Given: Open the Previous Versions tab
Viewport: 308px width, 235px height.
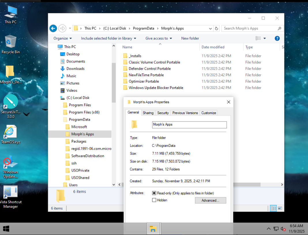Looking at the screenshot, I should coord(185,113).
